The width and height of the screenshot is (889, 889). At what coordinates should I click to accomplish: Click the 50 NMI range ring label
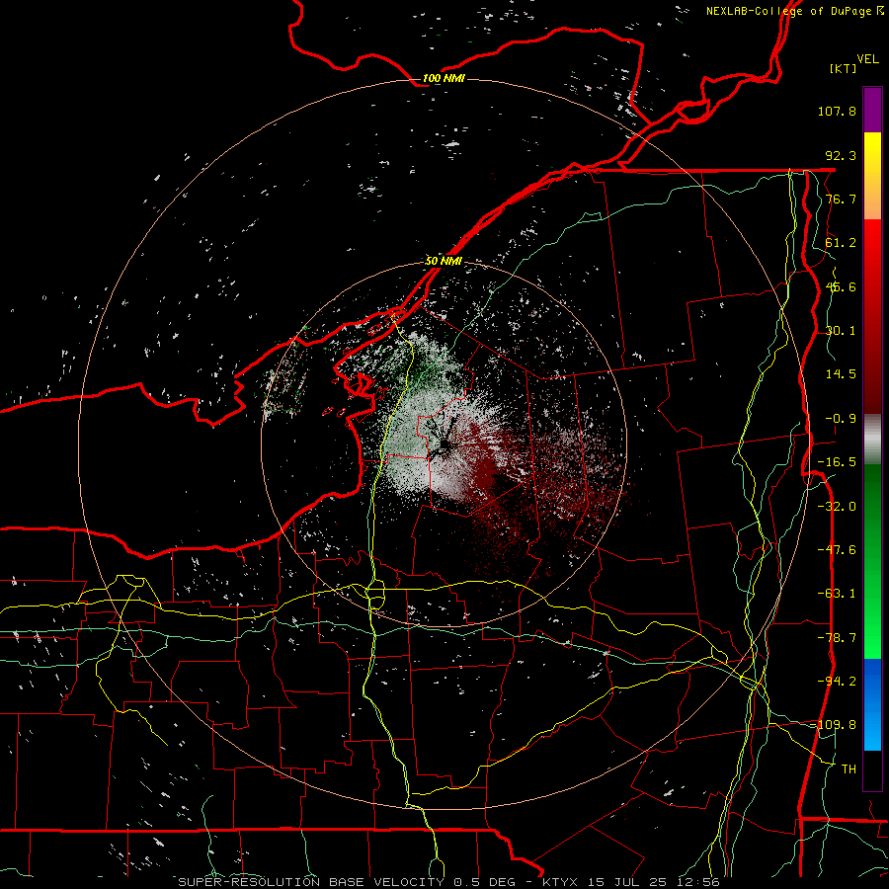[x=444, y=261]
